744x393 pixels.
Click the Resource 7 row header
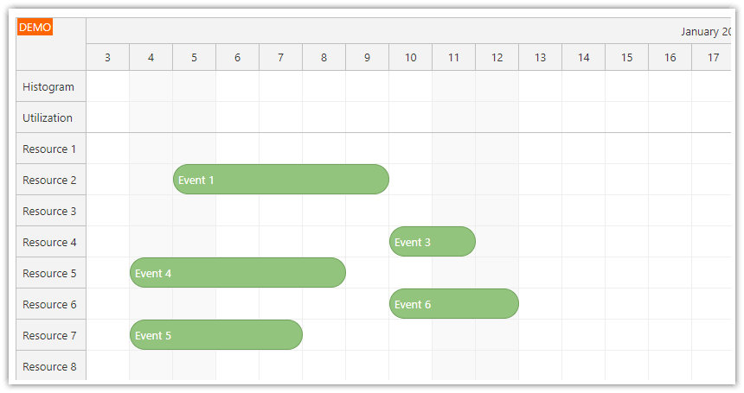click(x=50, y=336)
